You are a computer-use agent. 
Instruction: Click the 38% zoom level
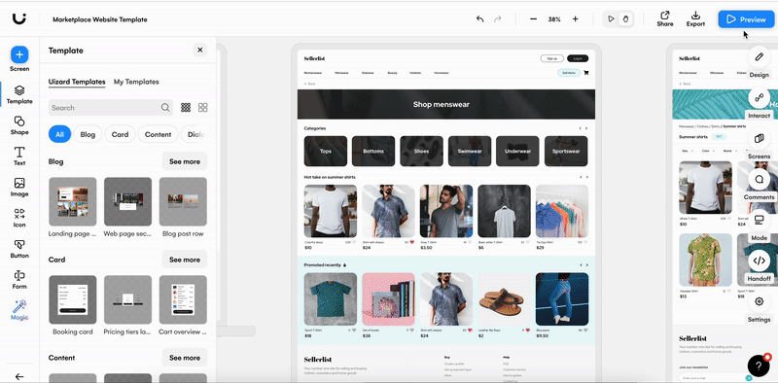pos(554,19)
